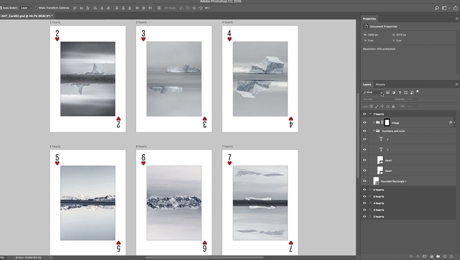Click the Add layer mask icon
This screenshot has width=460, height=260.
[424, 256]
